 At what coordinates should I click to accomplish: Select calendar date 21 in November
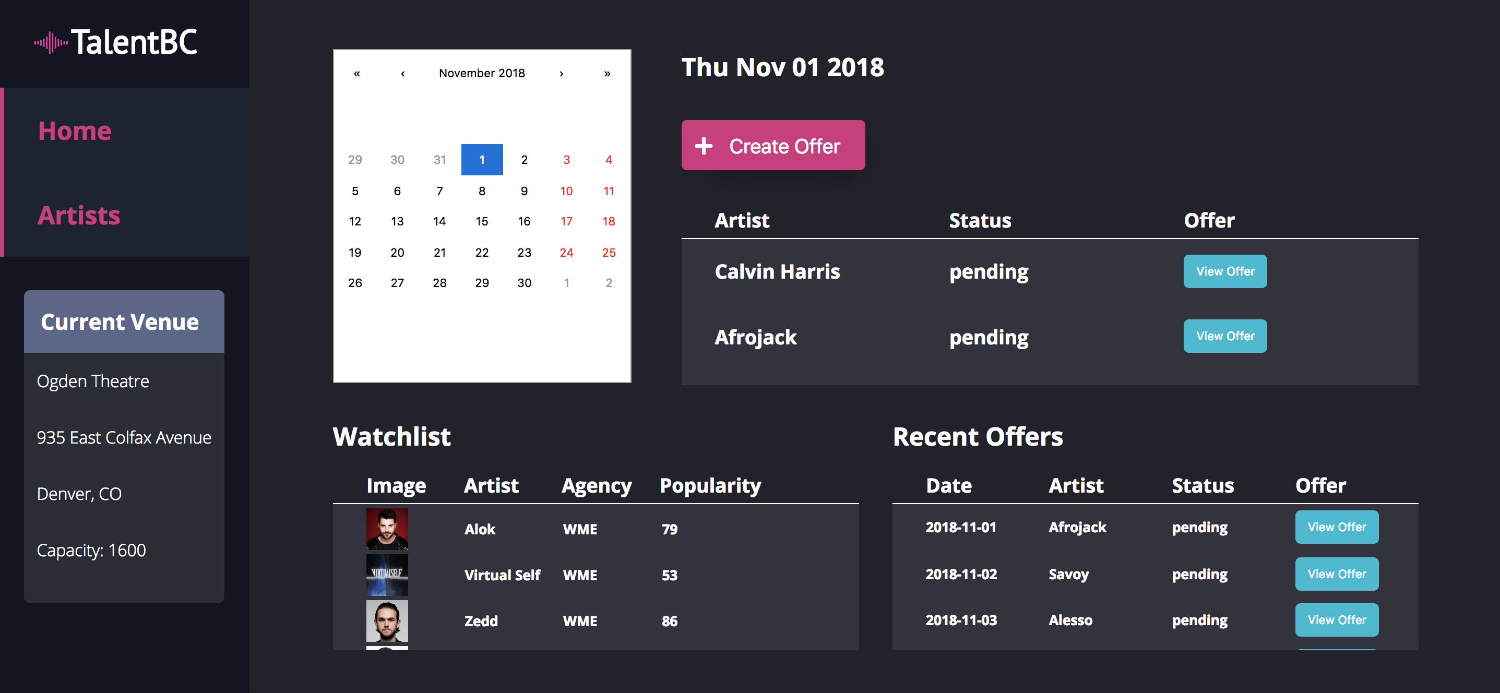coord(439,252)
